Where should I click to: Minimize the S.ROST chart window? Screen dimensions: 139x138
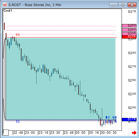click(113, 5)
